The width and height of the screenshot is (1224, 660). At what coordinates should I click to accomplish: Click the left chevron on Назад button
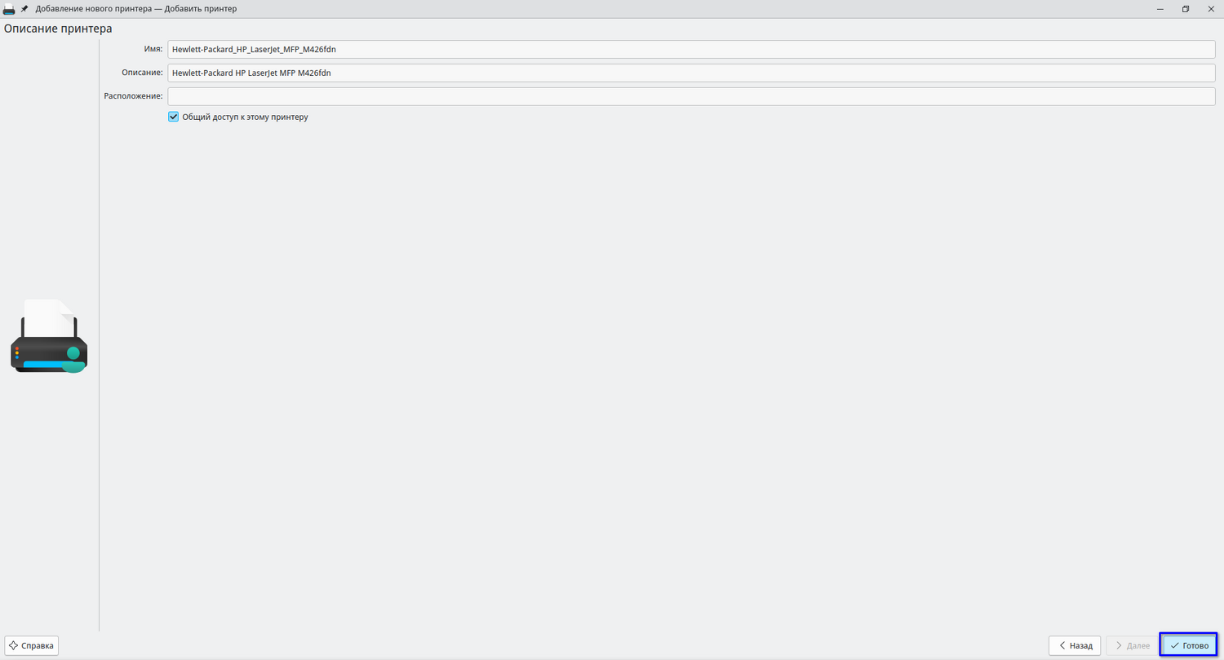coord(1062,645)
